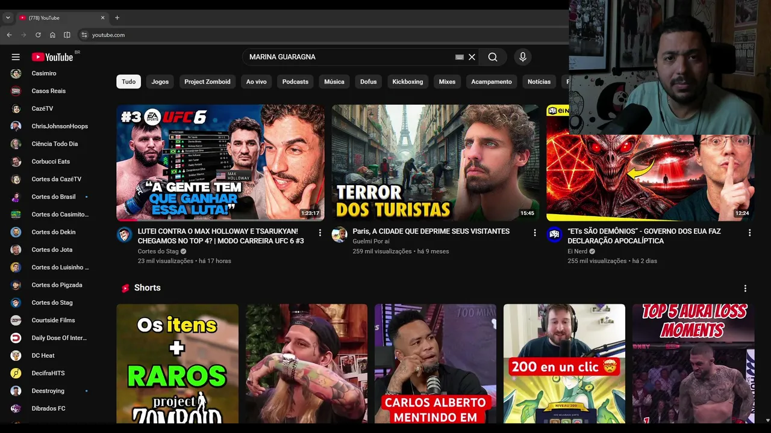Click the Cortes do Stag channel avatar under video
Screen dimensions: 771x433
(125, 235)
